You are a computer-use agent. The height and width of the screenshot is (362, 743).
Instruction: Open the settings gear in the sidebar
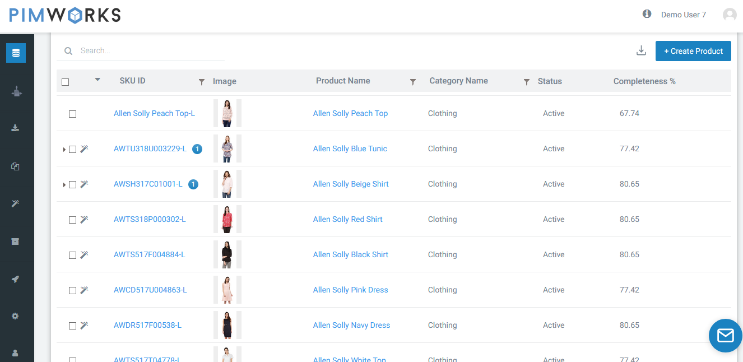(x=16, y=316)
